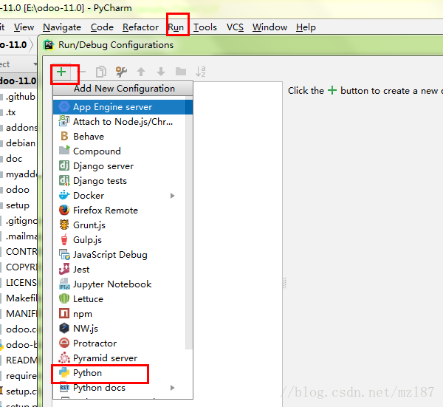Image resolution: width=443 pixels, height=407 pixels.
Task: Open the Code menu
Action: [x=102, y=27]
